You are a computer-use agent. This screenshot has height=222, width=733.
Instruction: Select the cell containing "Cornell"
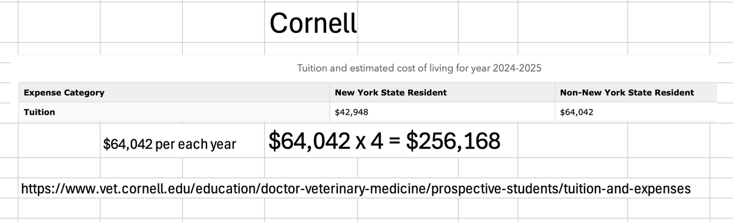(x=310, y=23)
